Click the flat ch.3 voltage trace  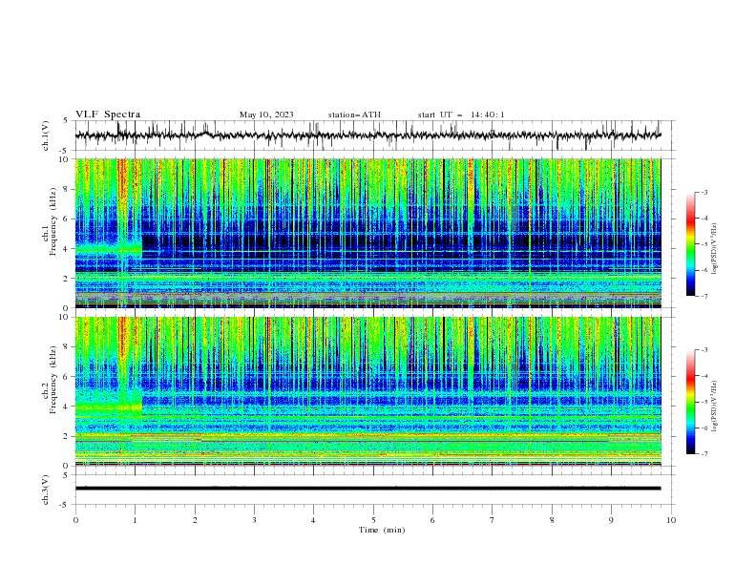coord(367,489)
